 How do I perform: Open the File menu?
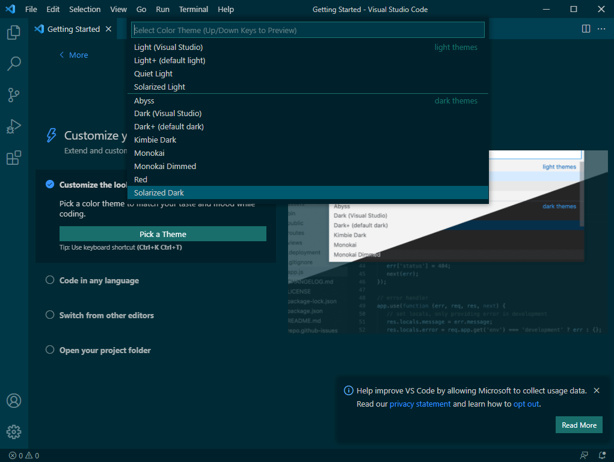(31, 9)
